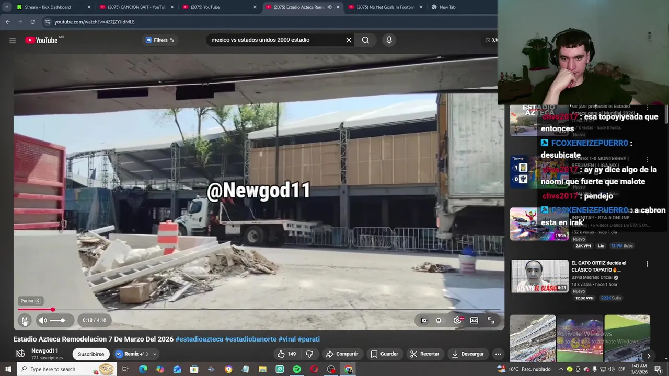The width and height of the screenshot is (669, 376).
Task: Adjust the player volume slider
Action: (x=58, y=320)
